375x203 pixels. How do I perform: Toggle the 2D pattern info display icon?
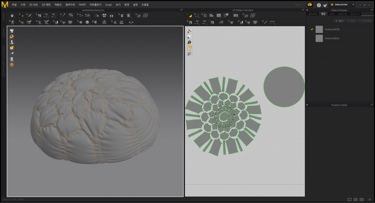190,42
